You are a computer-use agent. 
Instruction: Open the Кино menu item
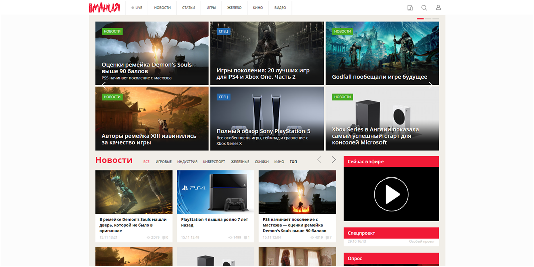(x=258, y=8)
